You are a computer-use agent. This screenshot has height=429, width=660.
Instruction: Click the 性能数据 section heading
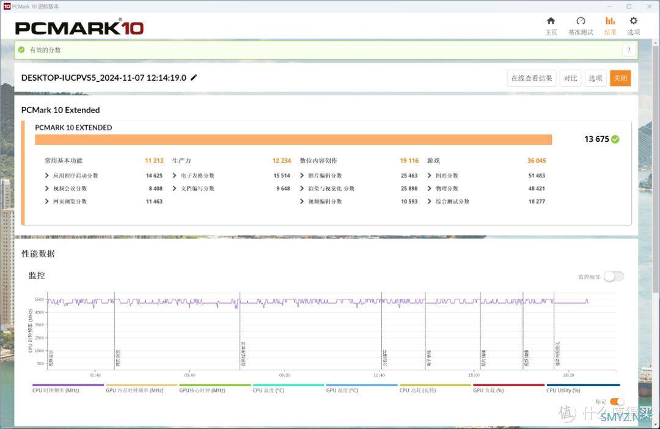pyautogui.click(x=38, y=254)
